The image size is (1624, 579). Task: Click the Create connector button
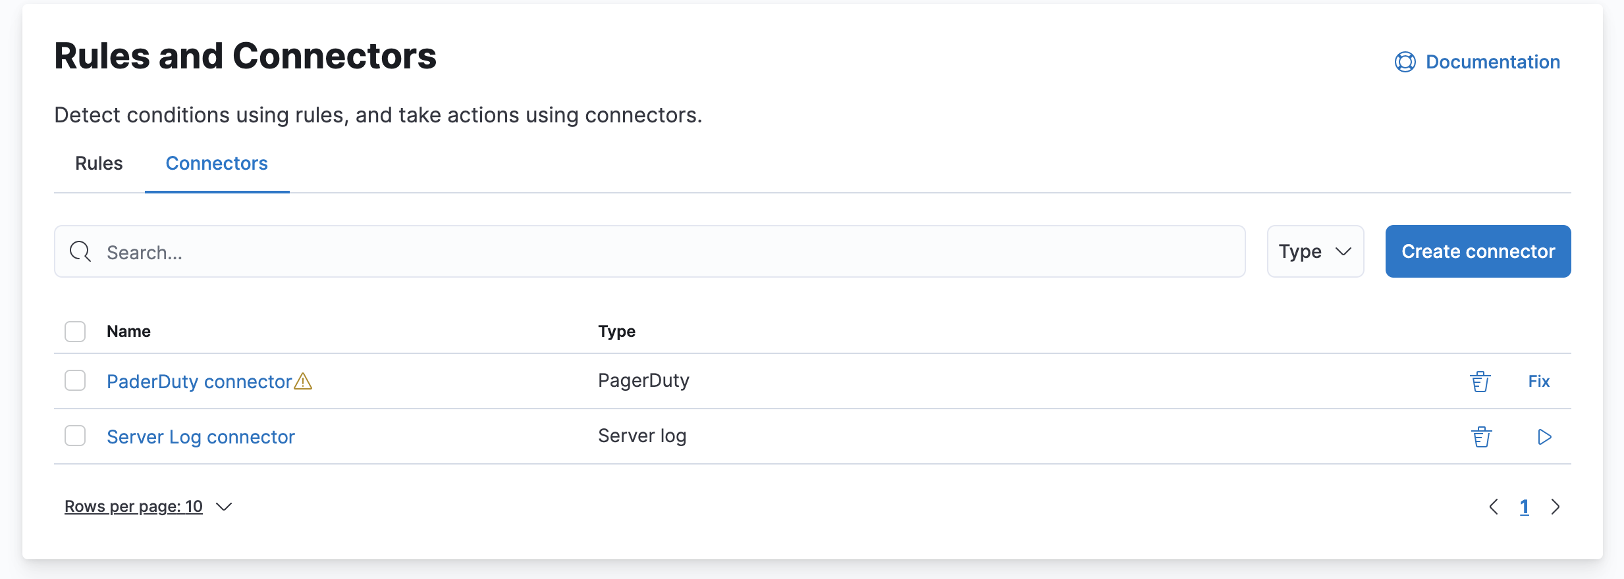(x=1477, y=251)
